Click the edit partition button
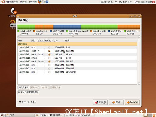Viewport: 156px width, 117px height. [46, 87]
